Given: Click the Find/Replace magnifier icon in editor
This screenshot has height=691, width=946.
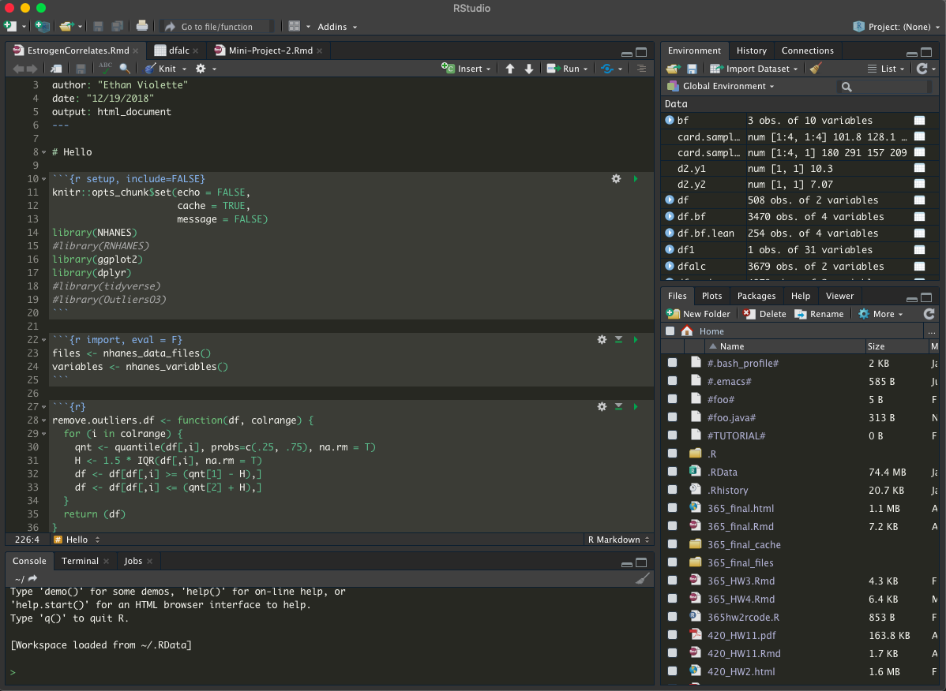Looking at the screenshot, I should point(124,69).
